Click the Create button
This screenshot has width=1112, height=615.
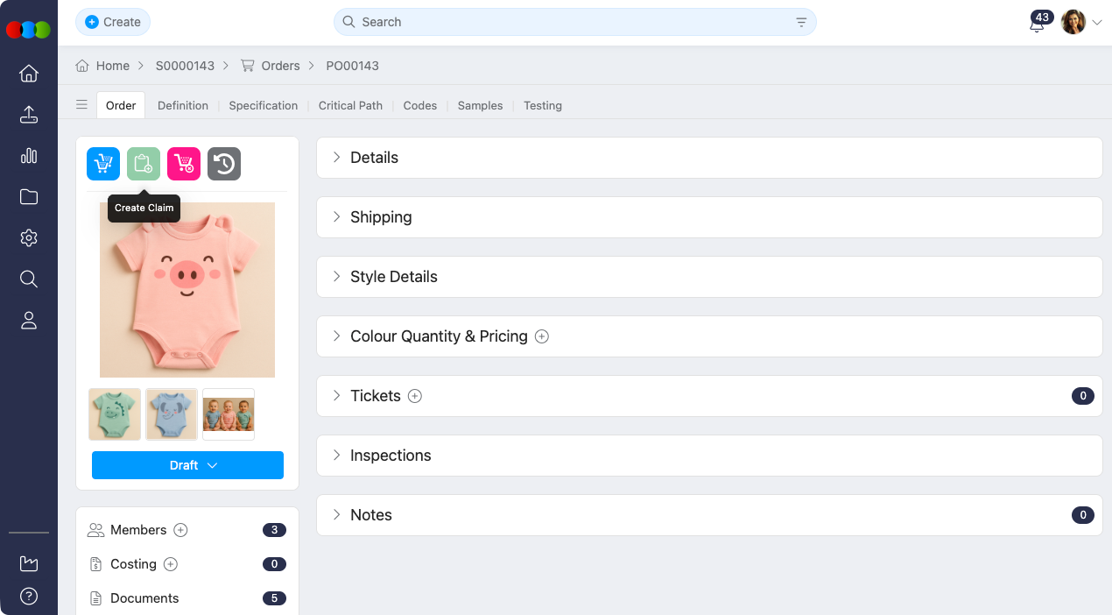pos(113,22)
